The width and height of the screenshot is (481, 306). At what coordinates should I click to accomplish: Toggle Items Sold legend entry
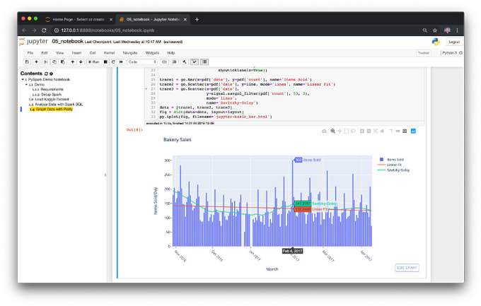pyautogui.click(x=392, y=160)
